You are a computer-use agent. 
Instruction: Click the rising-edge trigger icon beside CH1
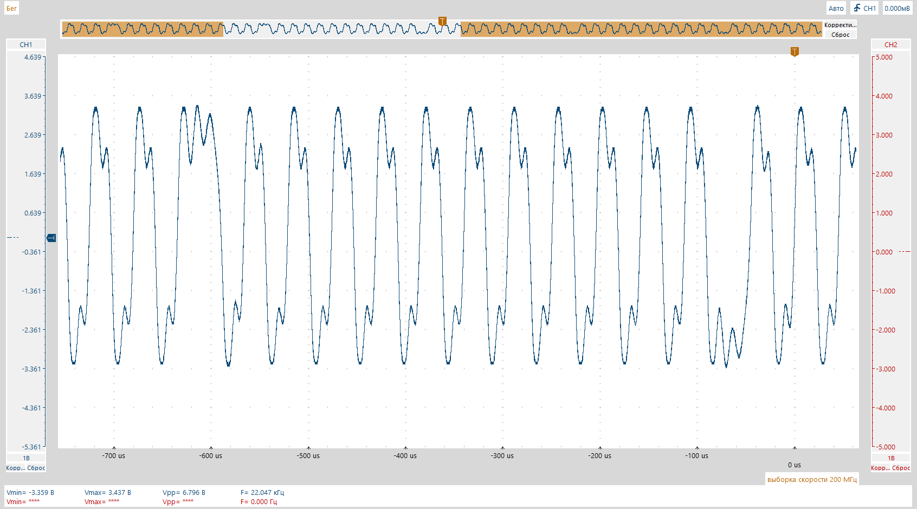(x=857, y=8)
